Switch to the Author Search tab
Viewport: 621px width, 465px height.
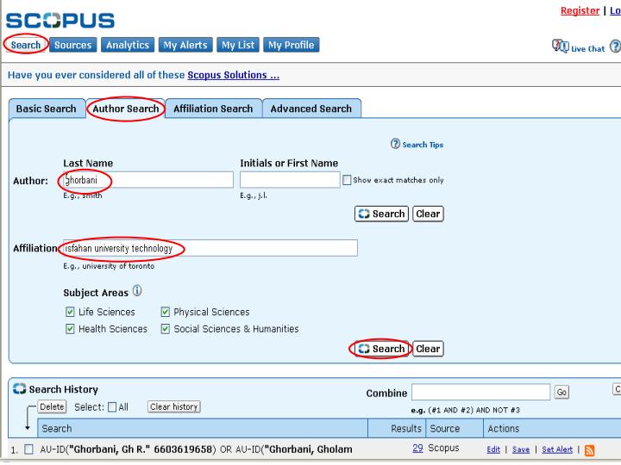[x=126, y=108]
